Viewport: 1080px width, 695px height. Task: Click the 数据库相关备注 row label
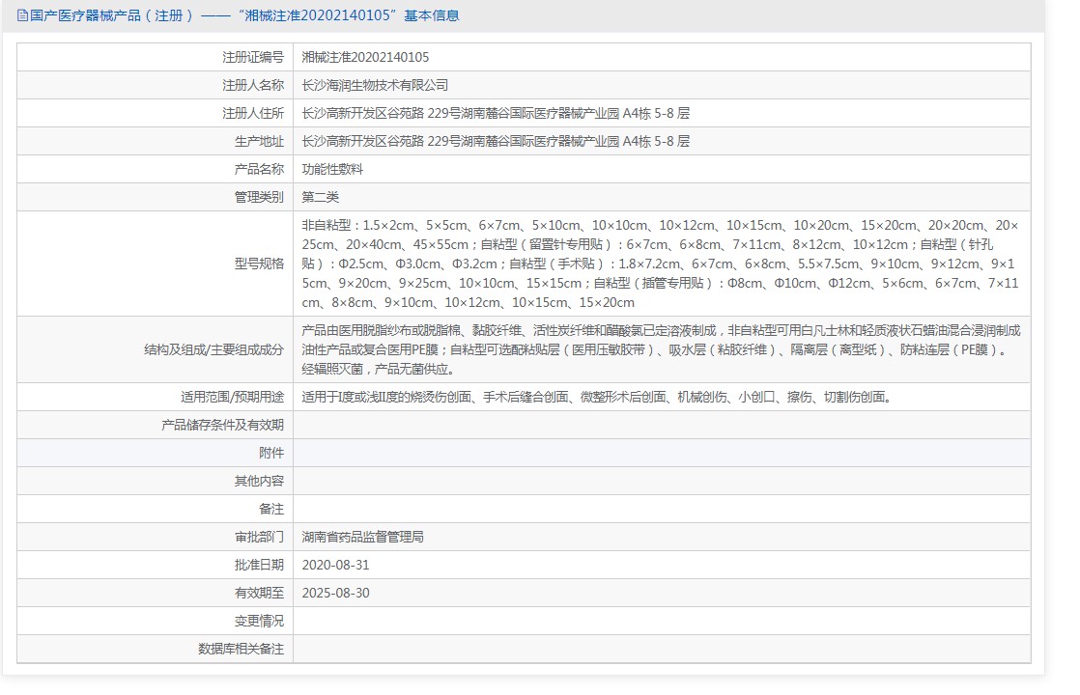tap(242, 649)
